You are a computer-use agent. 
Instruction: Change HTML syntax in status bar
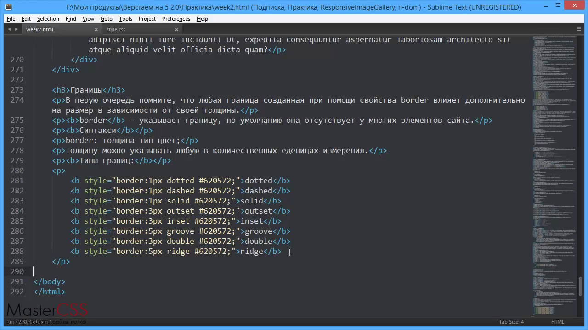[x=557, y=322]
